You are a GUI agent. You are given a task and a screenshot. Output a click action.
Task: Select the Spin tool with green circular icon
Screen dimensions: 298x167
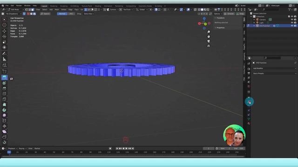pyautogui.click(x=4, y=110)
